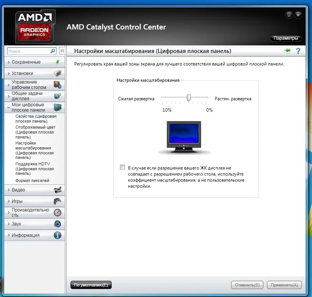Click the Сохраненные green pin icon
This screenshot has height=297, width=312.
pos(58,62)
